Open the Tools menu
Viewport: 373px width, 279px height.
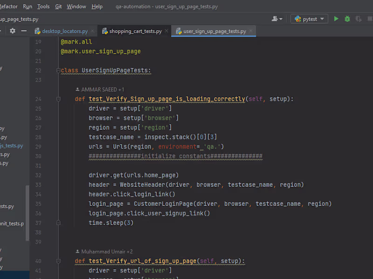click(43, 7)
